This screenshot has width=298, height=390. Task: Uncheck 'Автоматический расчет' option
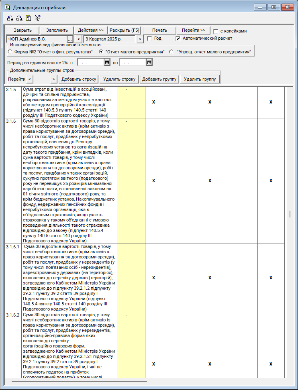[178, 39]
